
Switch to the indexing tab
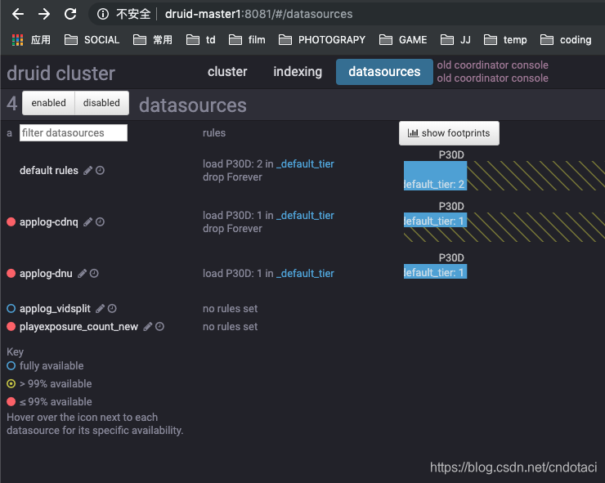(x=298, y=72)
